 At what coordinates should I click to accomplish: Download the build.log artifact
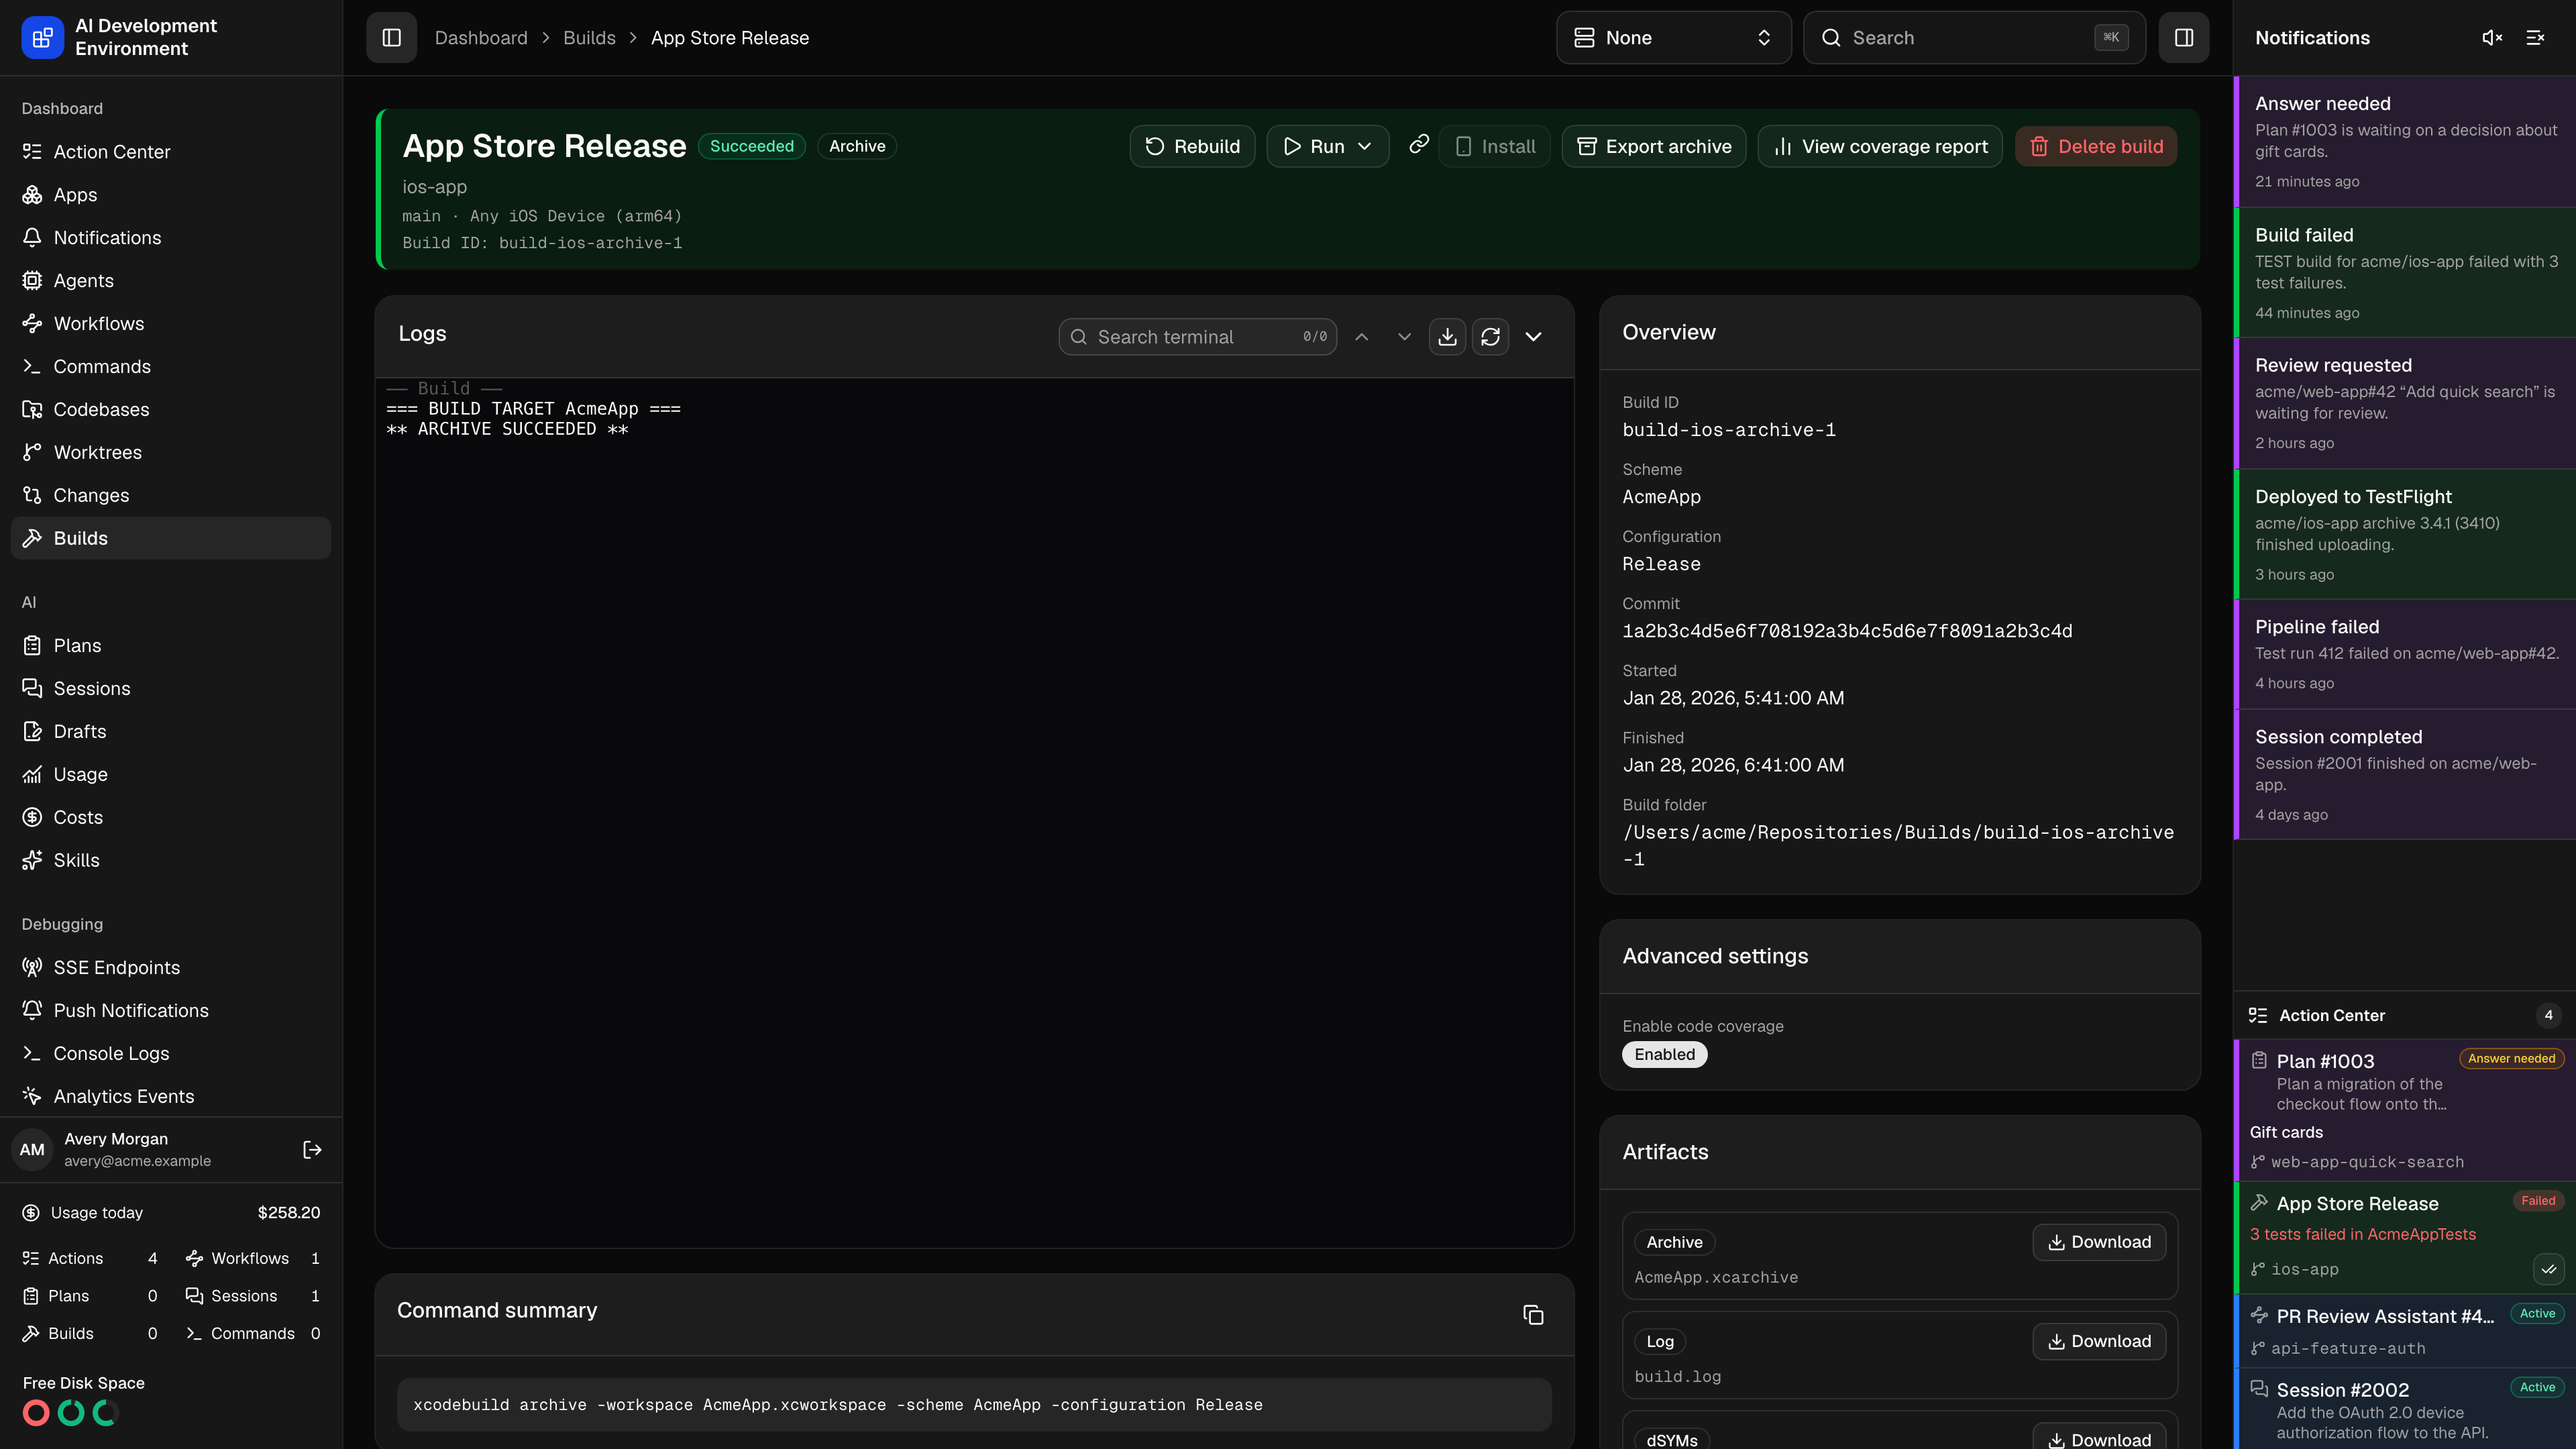pos(2099,1341)
